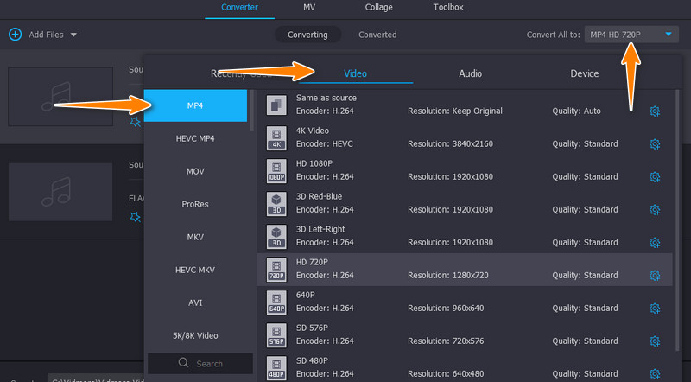The height and width of the screenshot is (382, 691).
Task: Open settings gear for 4K Video preset
Action: point(655,143)
